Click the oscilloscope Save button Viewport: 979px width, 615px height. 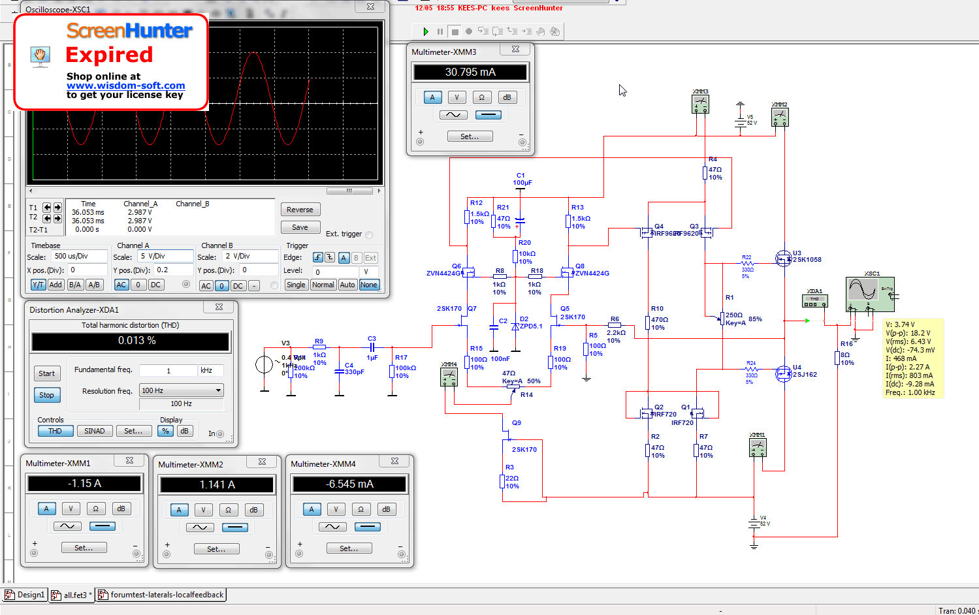pos(300,227)
